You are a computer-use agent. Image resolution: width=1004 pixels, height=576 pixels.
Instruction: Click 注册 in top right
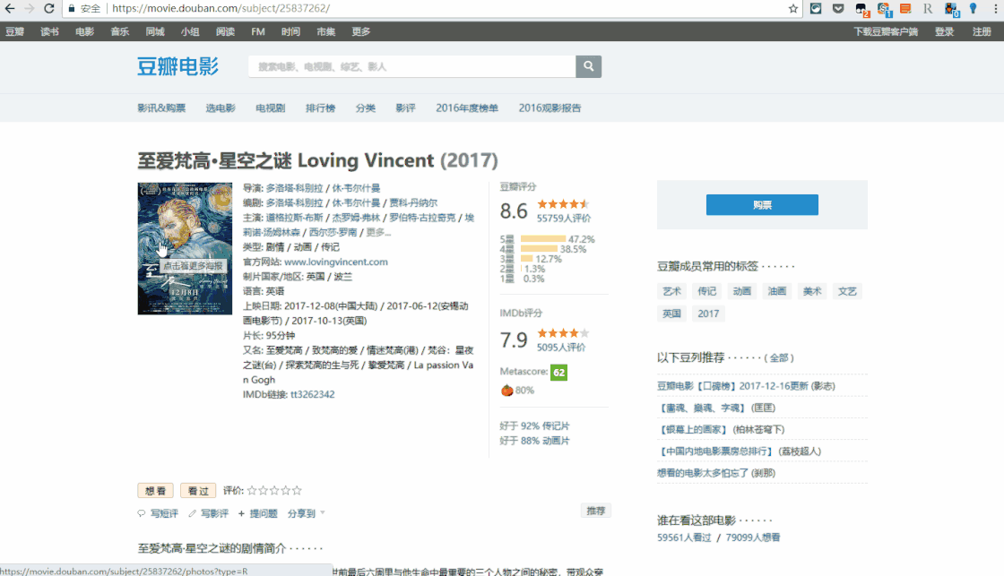click(982, 31)
